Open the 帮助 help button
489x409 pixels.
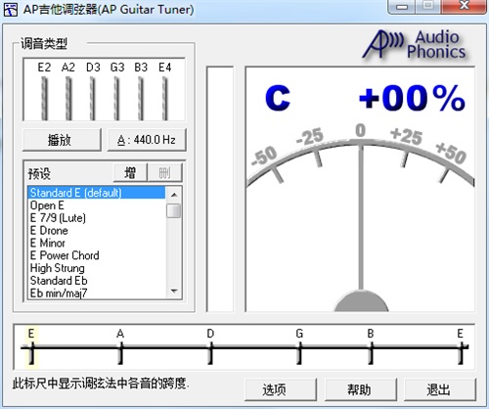(x=361, y=389)
